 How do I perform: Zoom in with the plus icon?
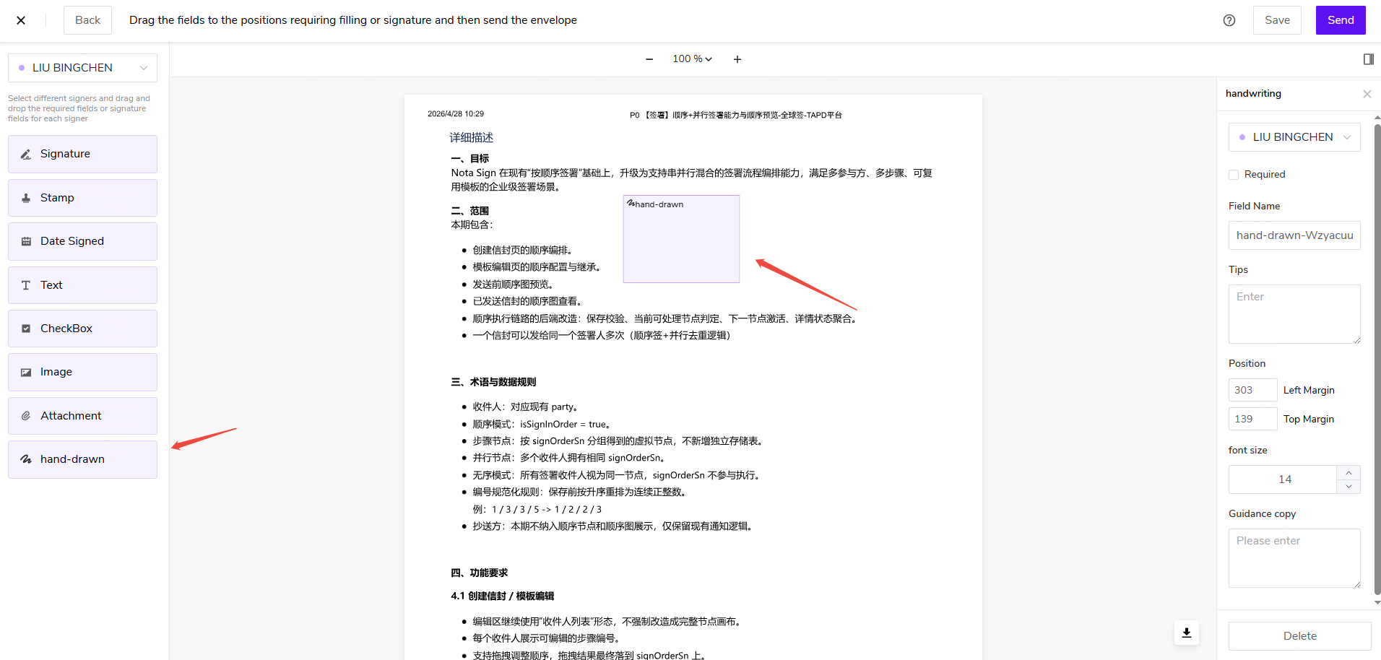tap(737, 59)
